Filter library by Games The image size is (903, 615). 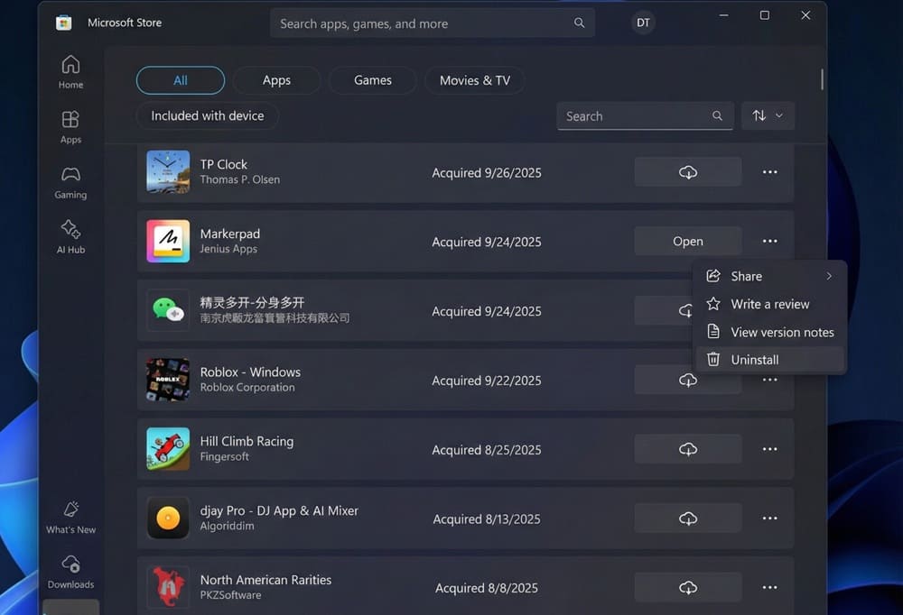(372, 80)
